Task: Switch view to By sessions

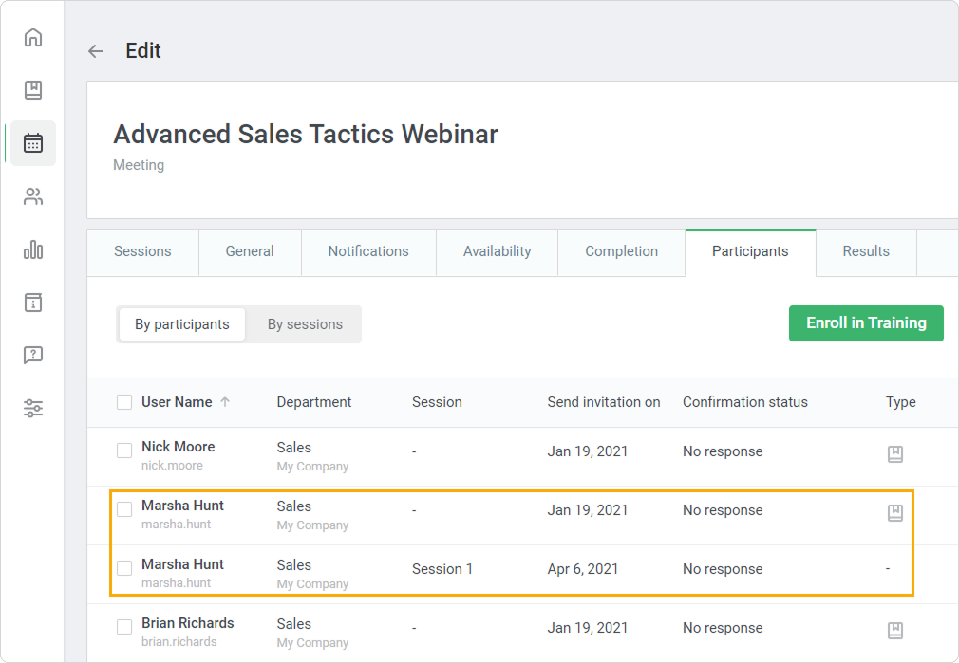Action: pos(305,324)
